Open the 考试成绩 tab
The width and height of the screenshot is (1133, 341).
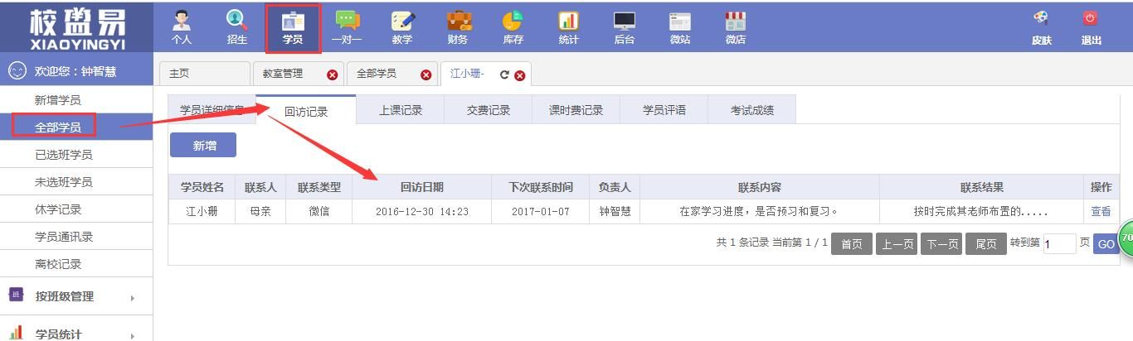[x=752, y=110]
